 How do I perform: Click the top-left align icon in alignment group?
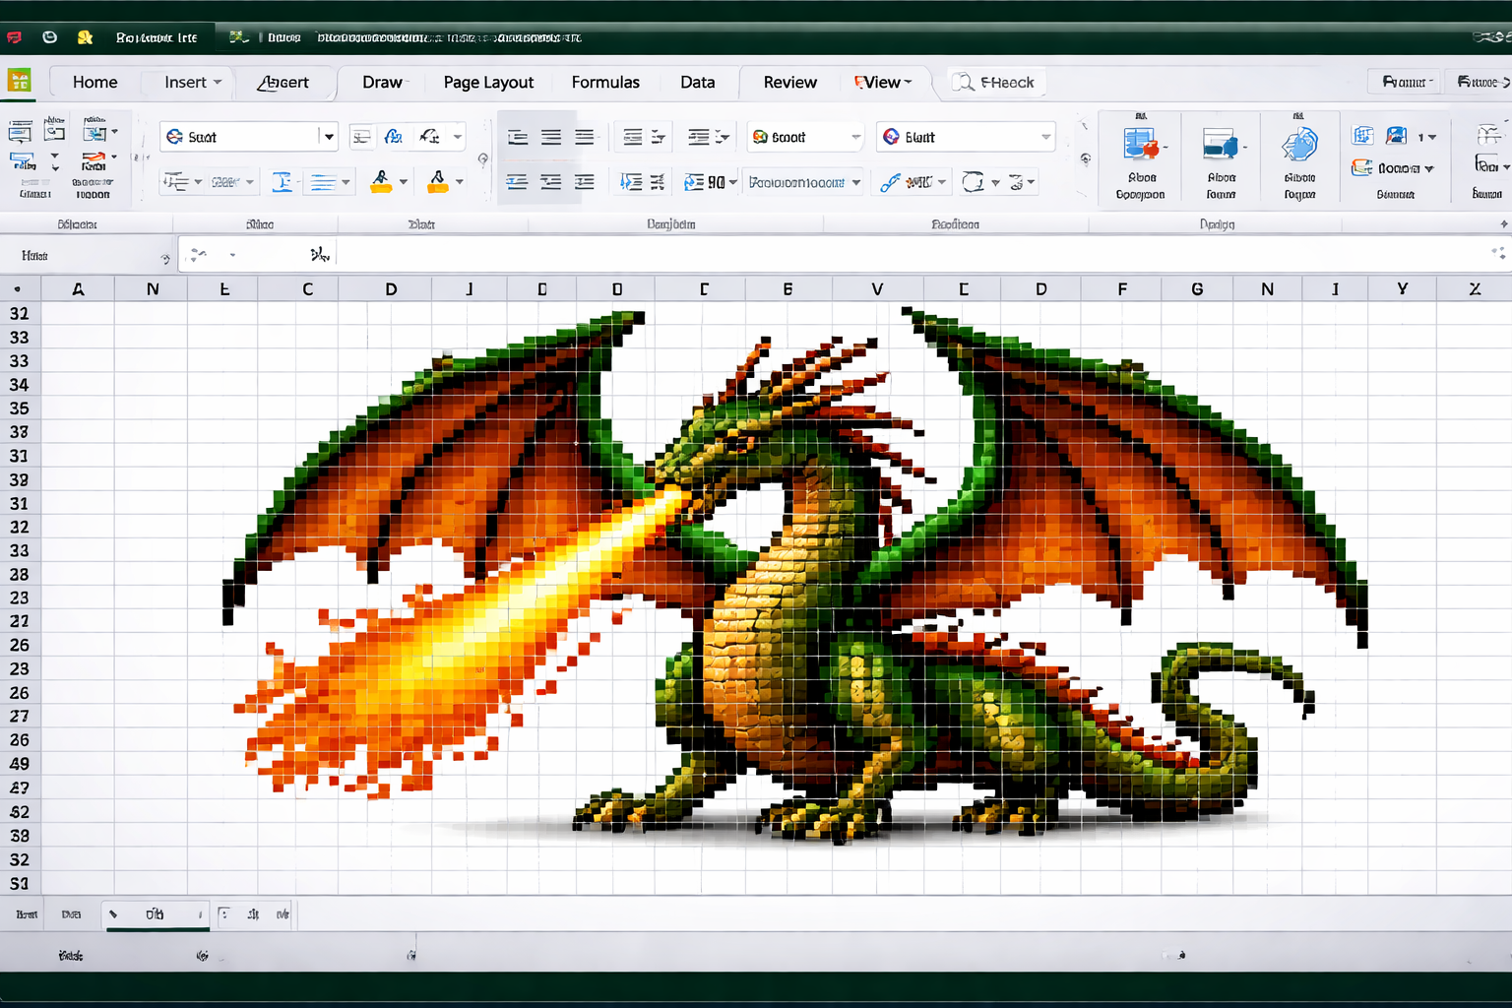coord(518,137)
